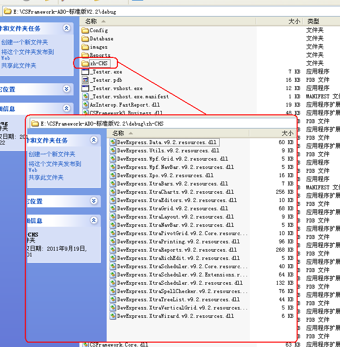Select the images folder icon
The width and height of the screenshot is (340, 347).
85,47
